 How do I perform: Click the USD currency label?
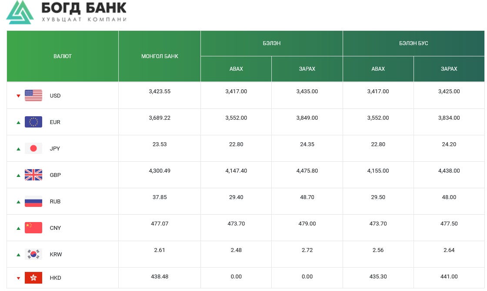click(55, 96)
